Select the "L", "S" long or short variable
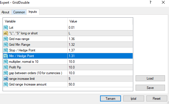The image size is (169, 104). [23, 33]
